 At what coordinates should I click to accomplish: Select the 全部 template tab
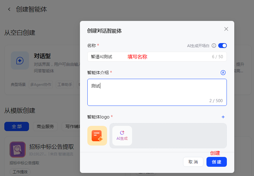pos(17,126)
